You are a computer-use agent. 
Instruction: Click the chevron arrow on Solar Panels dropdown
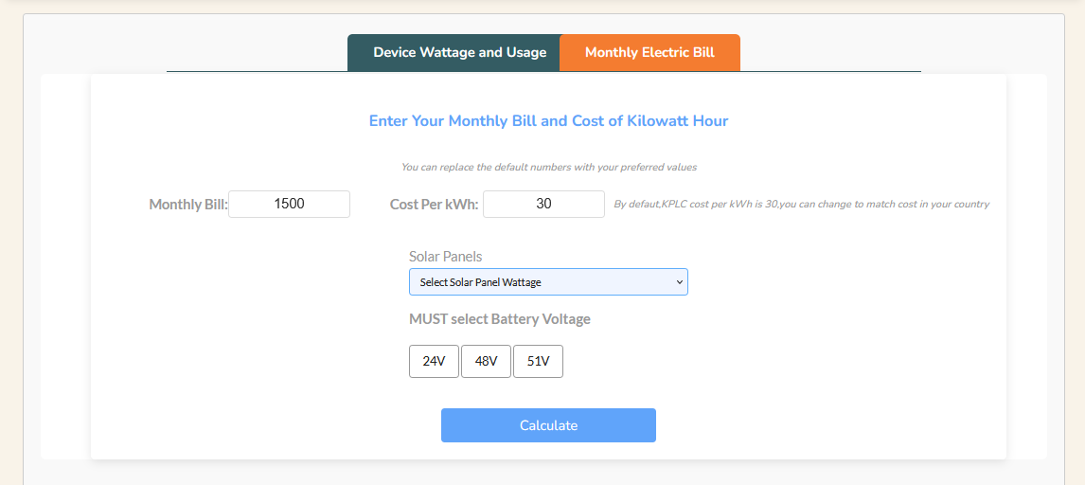pyautogui.click(x=680, y=282)
